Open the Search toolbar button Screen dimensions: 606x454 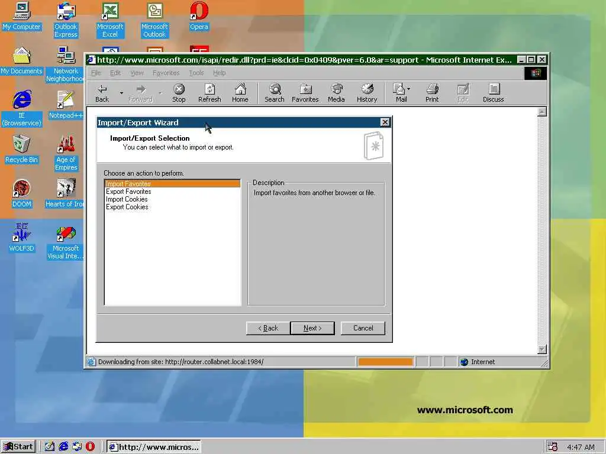tap(275, 93)
